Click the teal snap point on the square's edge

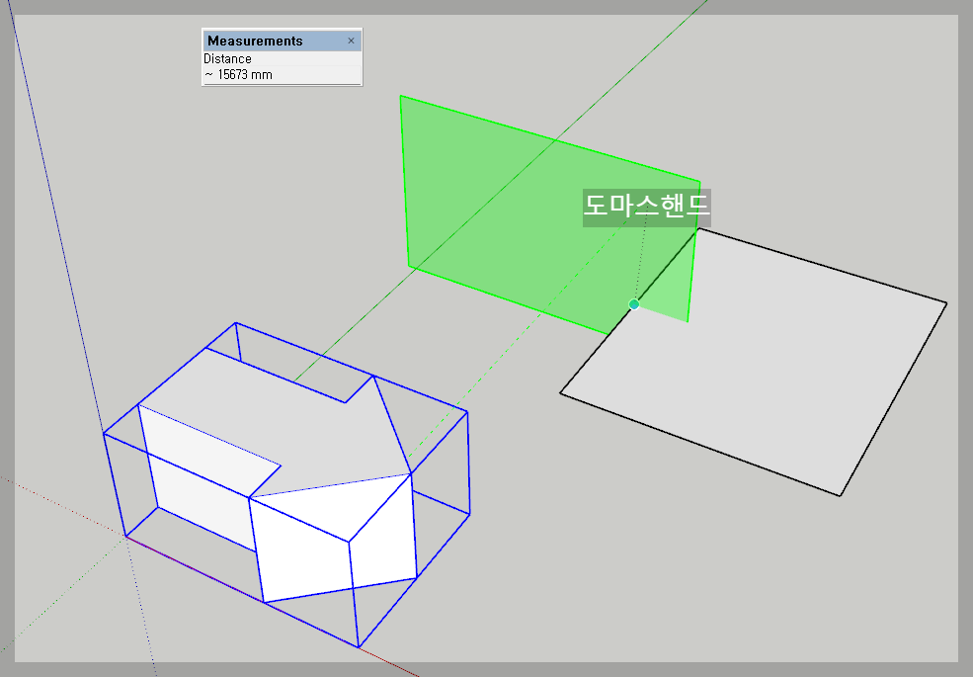click(633, 304)
